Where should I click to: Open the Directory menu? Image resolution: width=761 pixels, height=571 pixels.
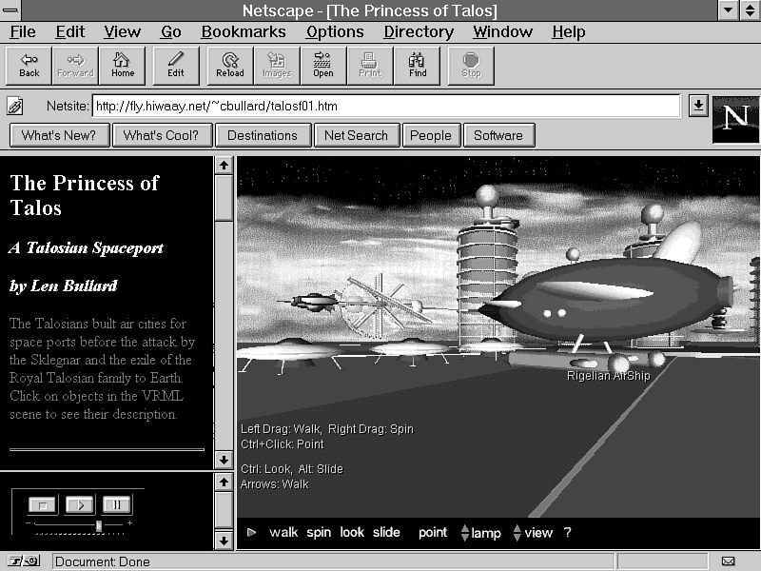click(x=419, y=31)
